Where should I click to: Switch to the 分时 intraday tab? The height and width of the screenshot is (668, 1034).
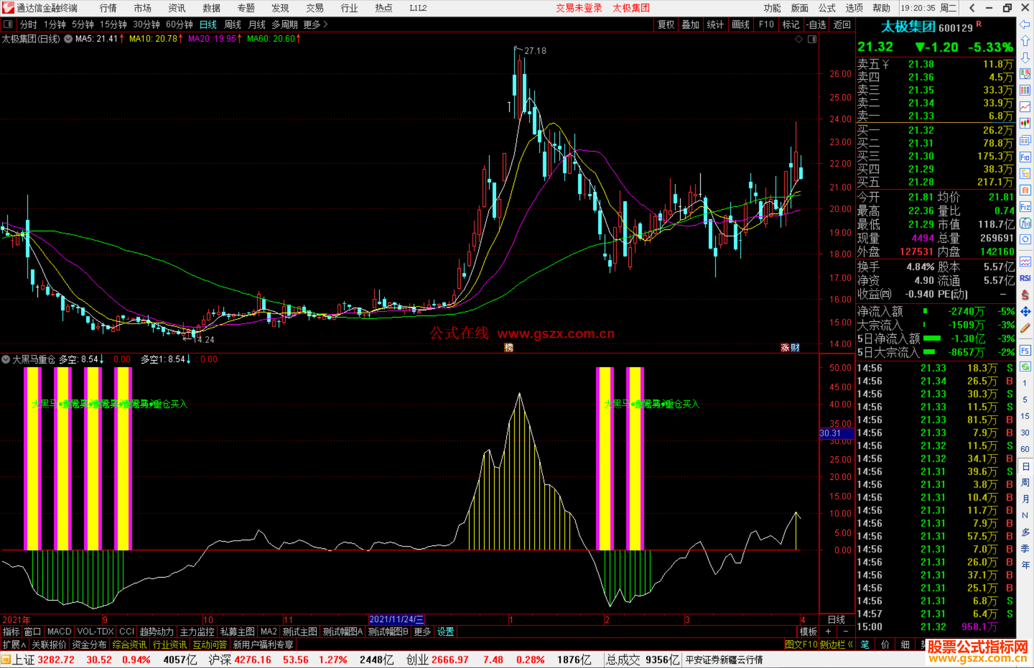point(28,24)
